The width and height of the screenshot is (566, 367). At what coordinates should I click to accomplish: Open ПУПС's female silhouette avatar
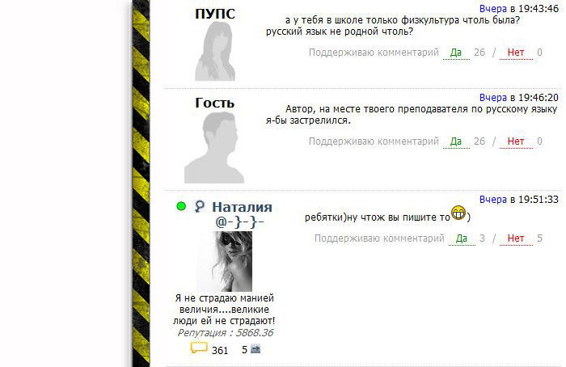point(215,51)
